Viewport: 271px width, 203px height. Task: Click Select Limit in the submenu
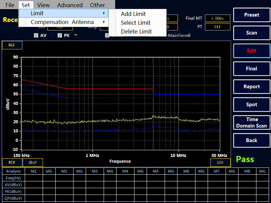[135, 23]
